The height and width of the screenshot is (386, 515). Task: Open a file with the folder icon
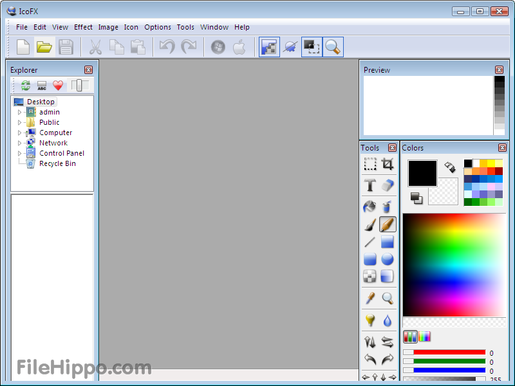tap(44, 47)
